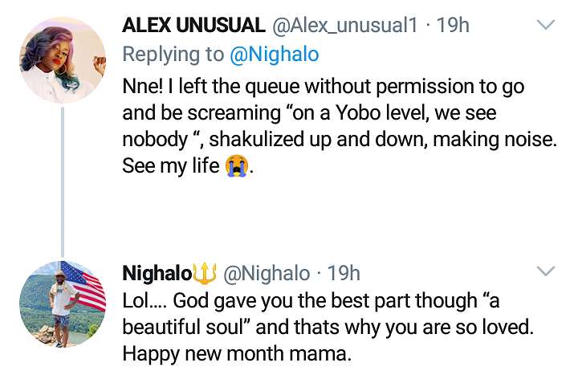Click the "See my life" text
The width and height of the screenshot is (578, 387).
coord(172,167)
